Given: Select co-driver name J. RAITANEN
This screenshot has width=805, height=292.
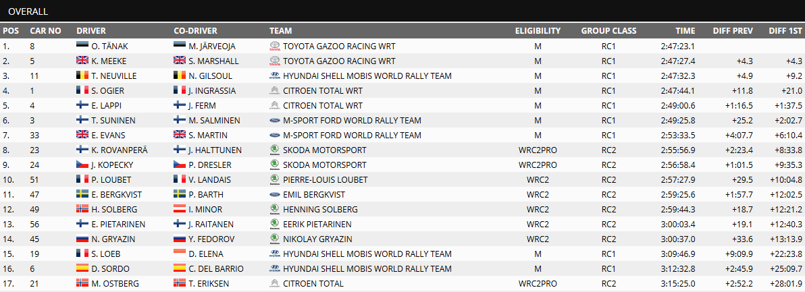Looking at the screenshot, I should click(x=211, y=225).
